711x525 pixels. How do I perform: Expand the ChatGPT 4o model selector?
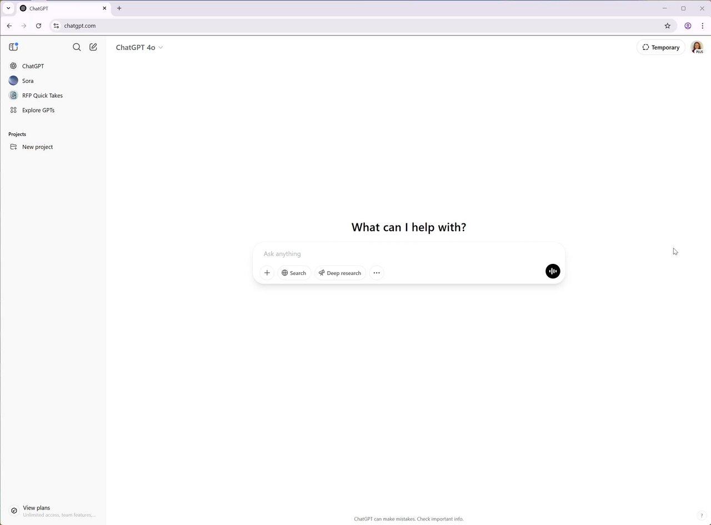[x=139, y=47]
